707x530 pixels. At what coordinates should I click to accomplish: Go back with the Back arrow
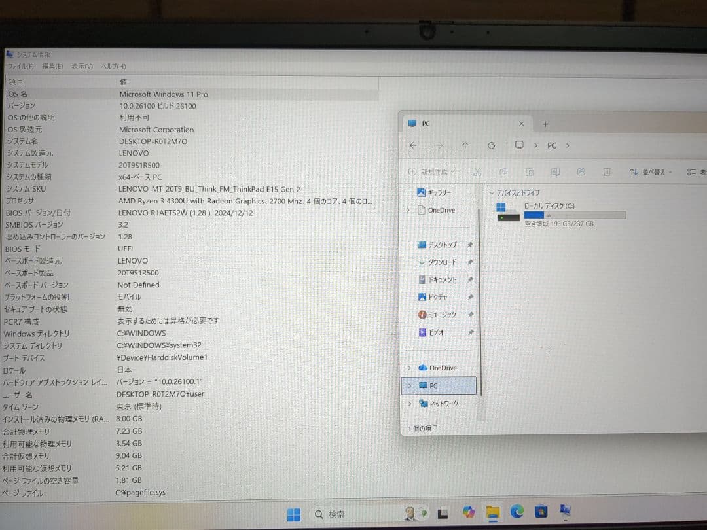coord(413,145)
